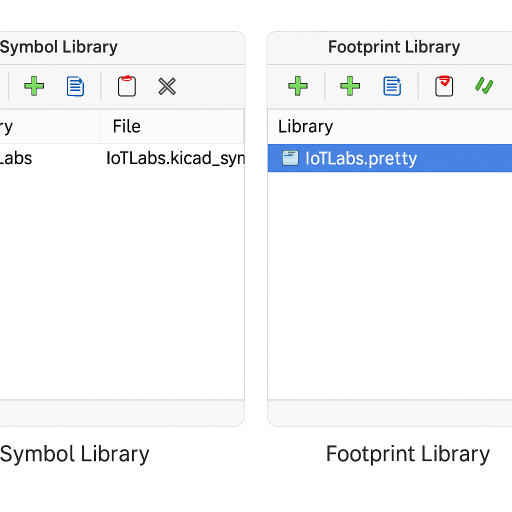Click the leftmost green plus in Footprint Library
Screen dimensions: 512x512
[298, 86]
